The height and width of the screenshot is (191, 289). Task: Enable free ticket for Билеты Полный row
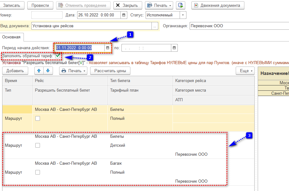[37, 118]
